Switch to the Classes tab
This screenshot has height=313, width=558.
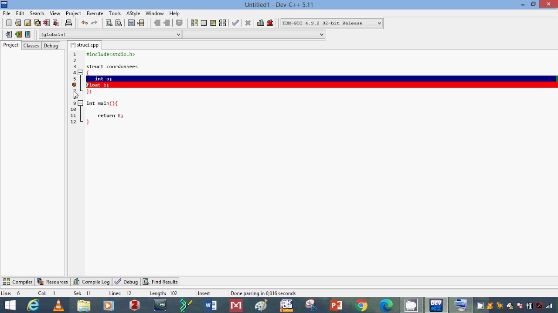coord(31,46)
